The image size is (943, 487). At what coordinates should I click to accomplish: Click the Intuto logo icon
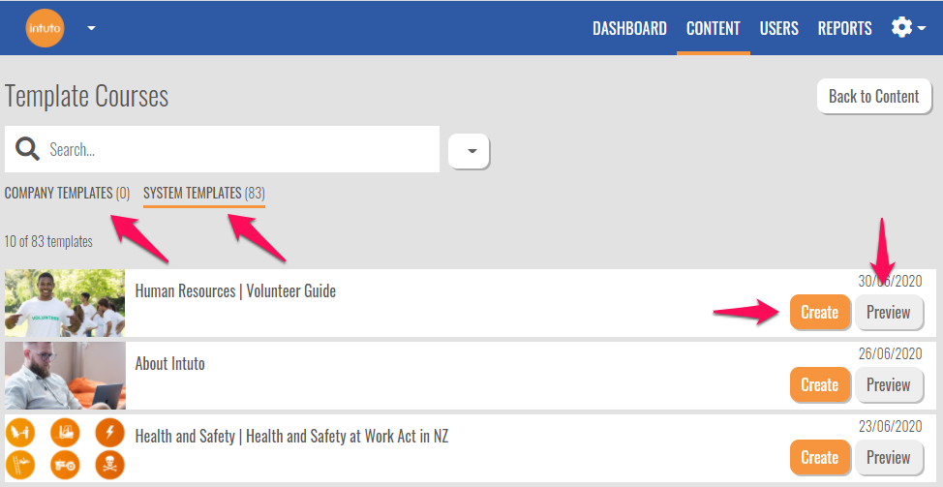pyautogui.click(x=46, y=28)
